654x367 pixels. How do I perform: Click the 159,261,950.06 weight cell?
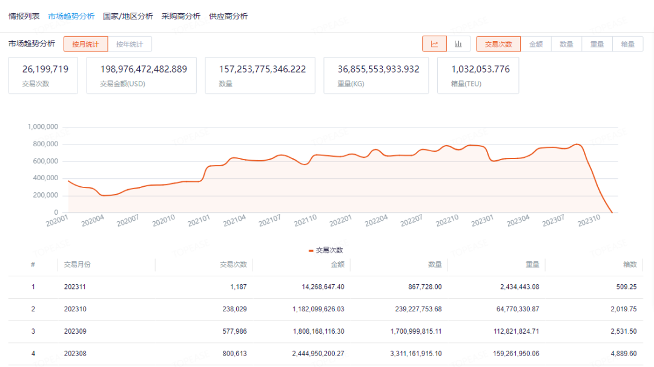pyautogui.click(x=516, y=354)
